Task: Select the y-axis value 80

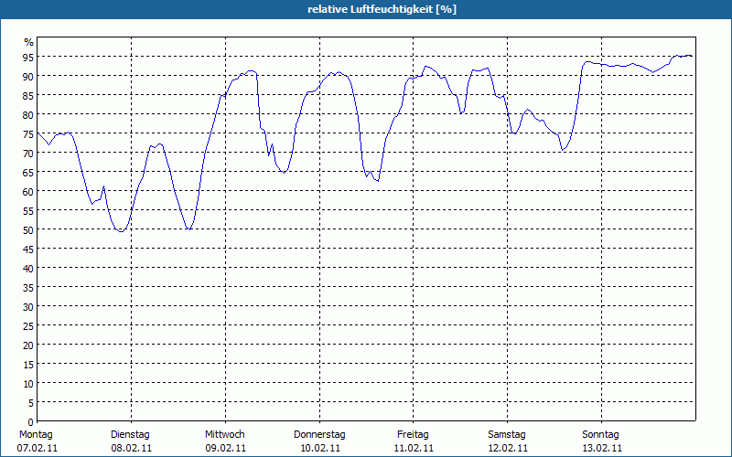Action: pos(28,114)
